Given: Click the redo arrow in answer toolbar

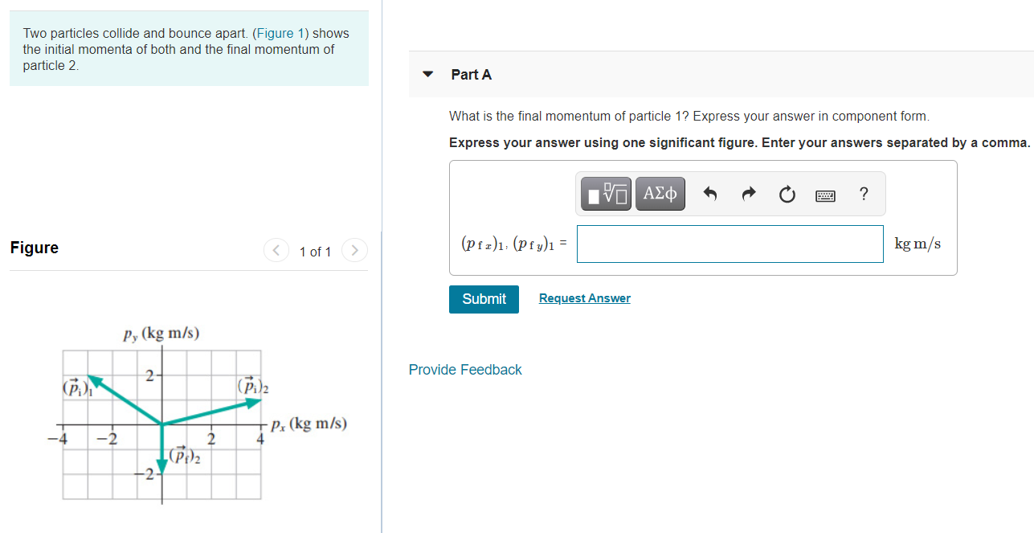Looking at the screenshot, I should [748, 193].
